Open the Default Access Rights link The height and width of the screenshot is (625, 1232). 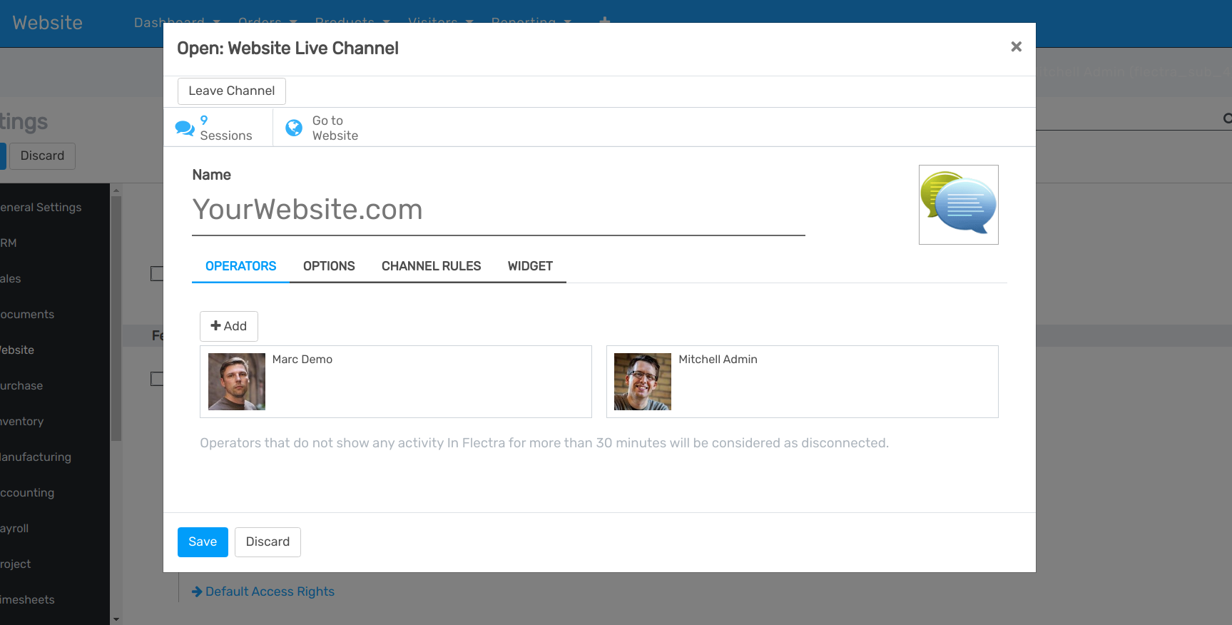click(x=270, y=591)
